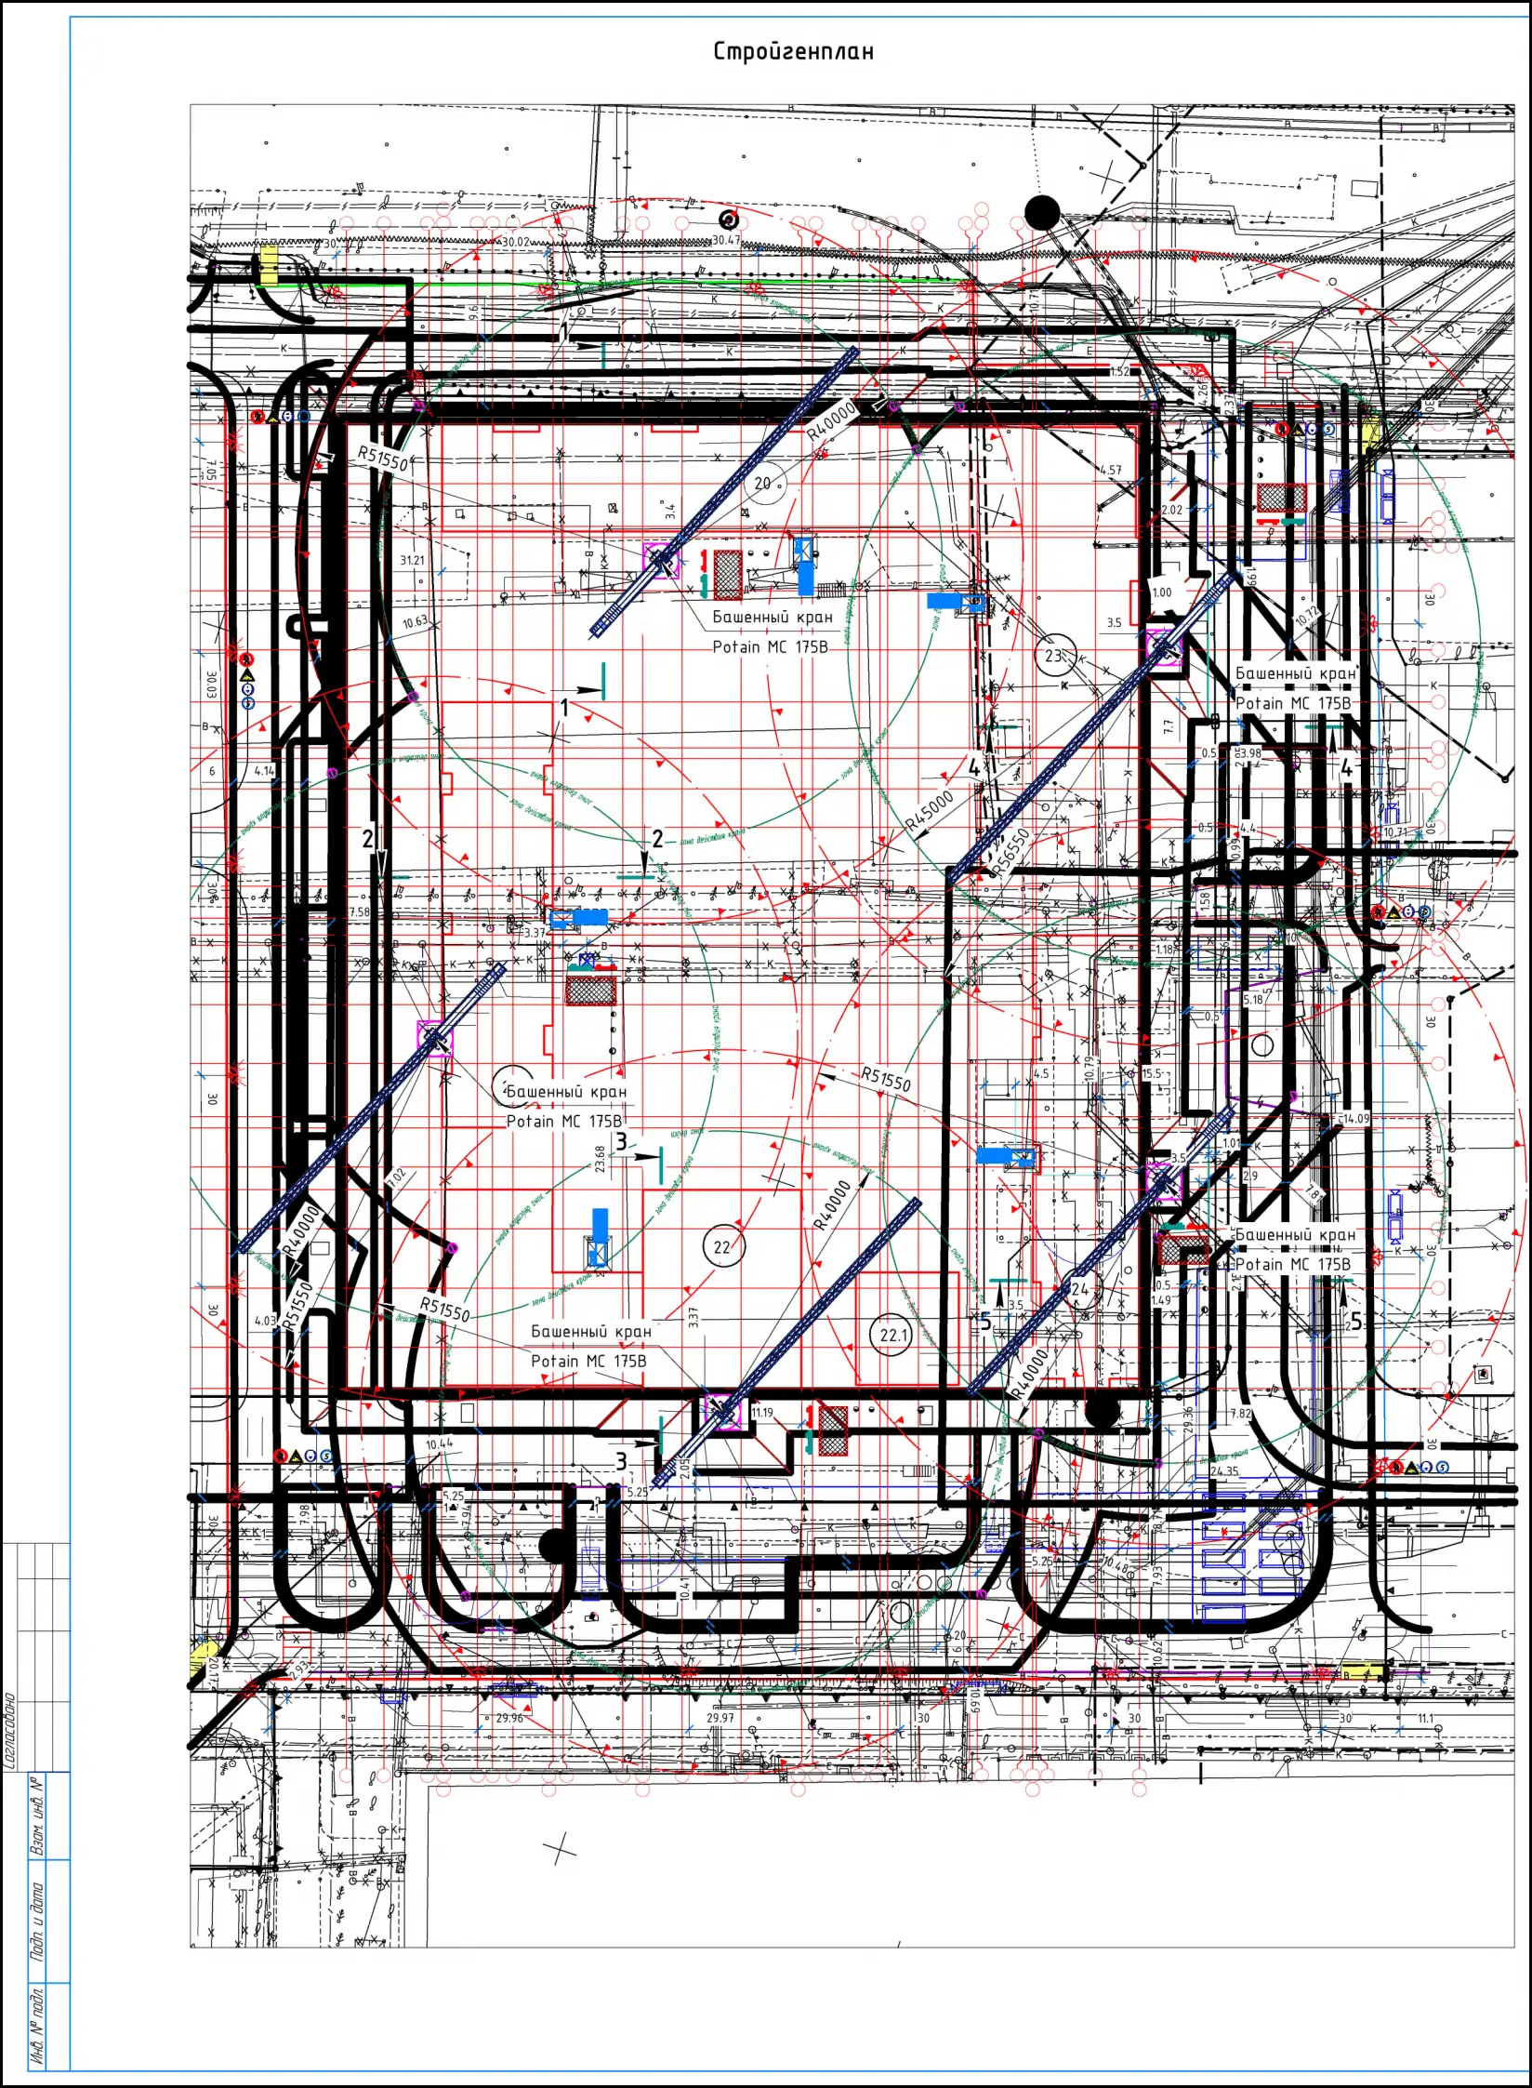Image resolution: width=1532 pixels, height=2088 pixels.
Task: Click the circled number 24 marker
Action: [1079, 1289]
